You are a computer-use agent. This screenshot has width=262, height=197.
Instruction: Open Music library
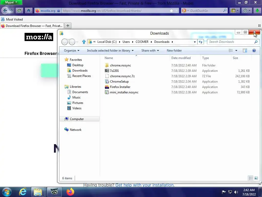(x=74, y=97)
